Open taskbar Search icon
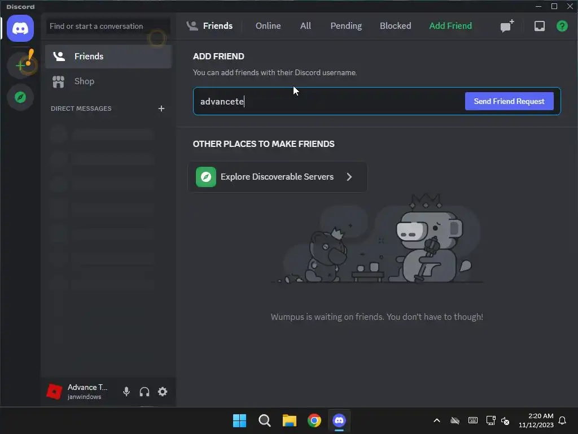 [x=264, y=420]
